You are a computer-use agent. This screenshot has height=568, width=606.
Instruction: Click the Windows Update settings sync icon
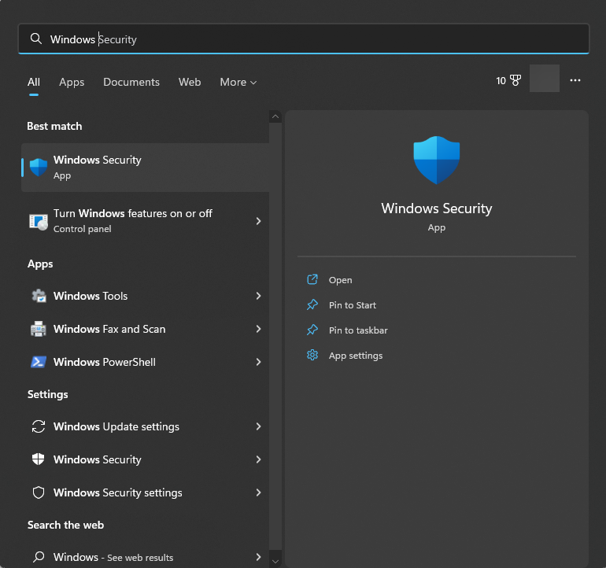click(38, 426)
